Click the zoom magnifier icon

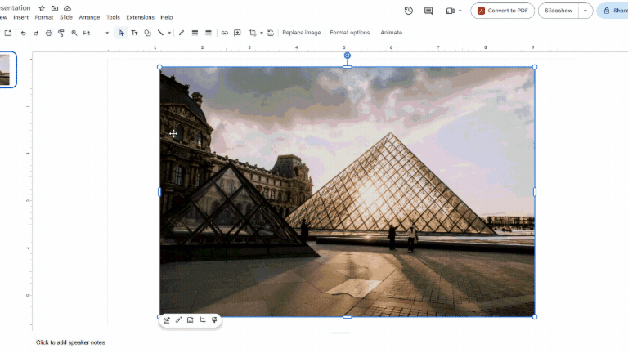coord(74,33)
